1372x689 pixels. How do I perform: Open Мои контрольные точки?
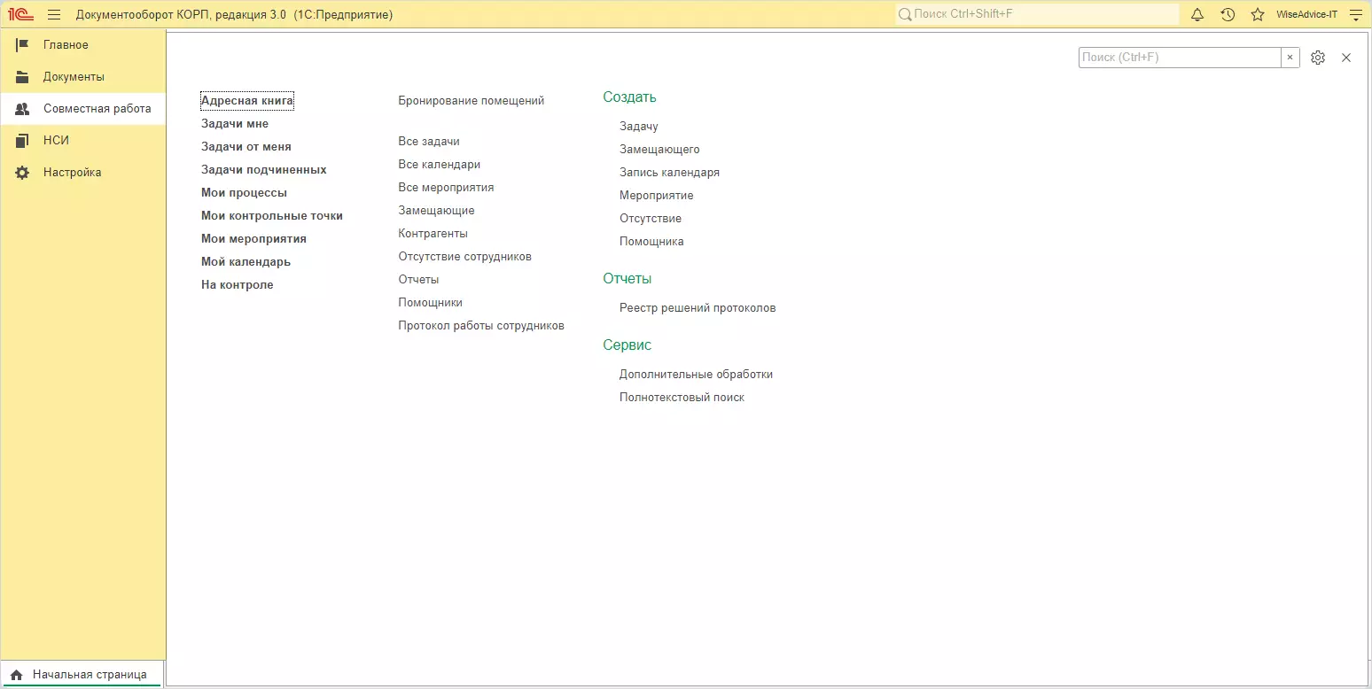[x=272, y=216]
